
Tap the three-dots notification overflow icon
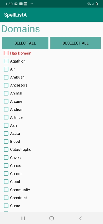(31, 4)
